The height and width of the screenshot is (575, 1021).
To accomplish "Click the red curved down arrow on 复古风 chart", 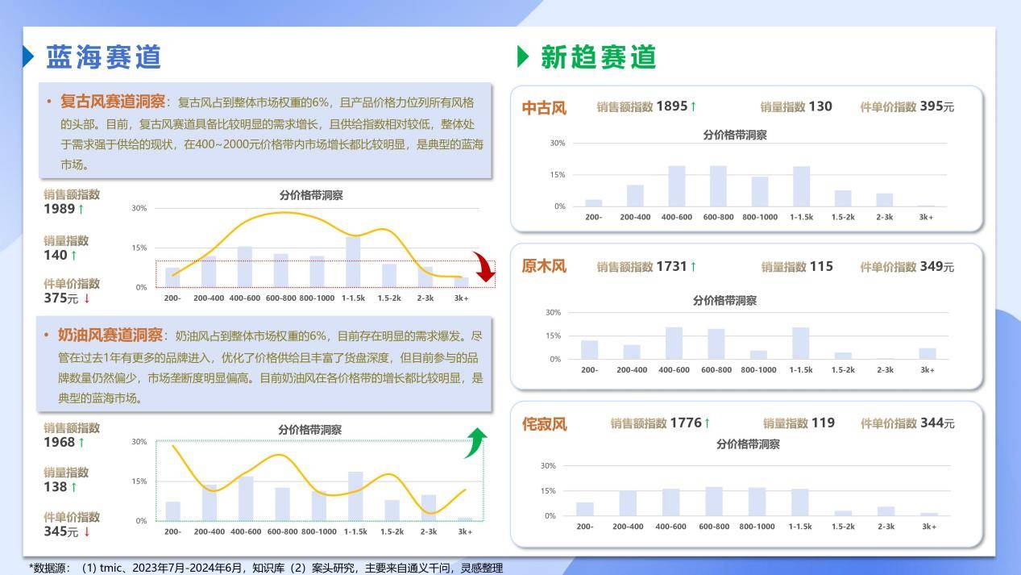I will click(x=484, y=267).
